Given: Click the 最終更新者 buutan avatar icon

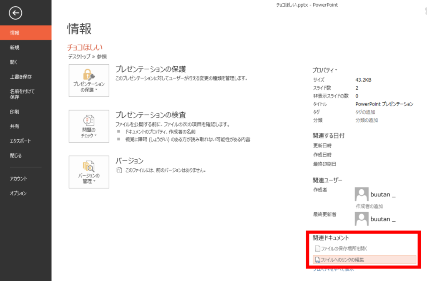Looking at the screenshot, I should pyautogui.click(x=362, y=218).
